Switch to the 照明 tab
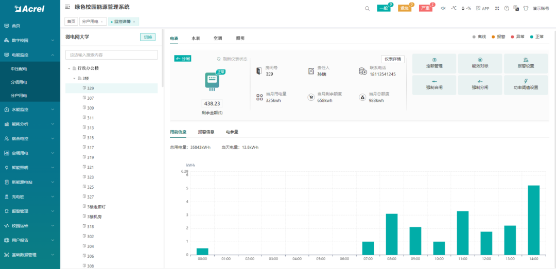Screen dimensions: 556x269 tap(240, 38)
